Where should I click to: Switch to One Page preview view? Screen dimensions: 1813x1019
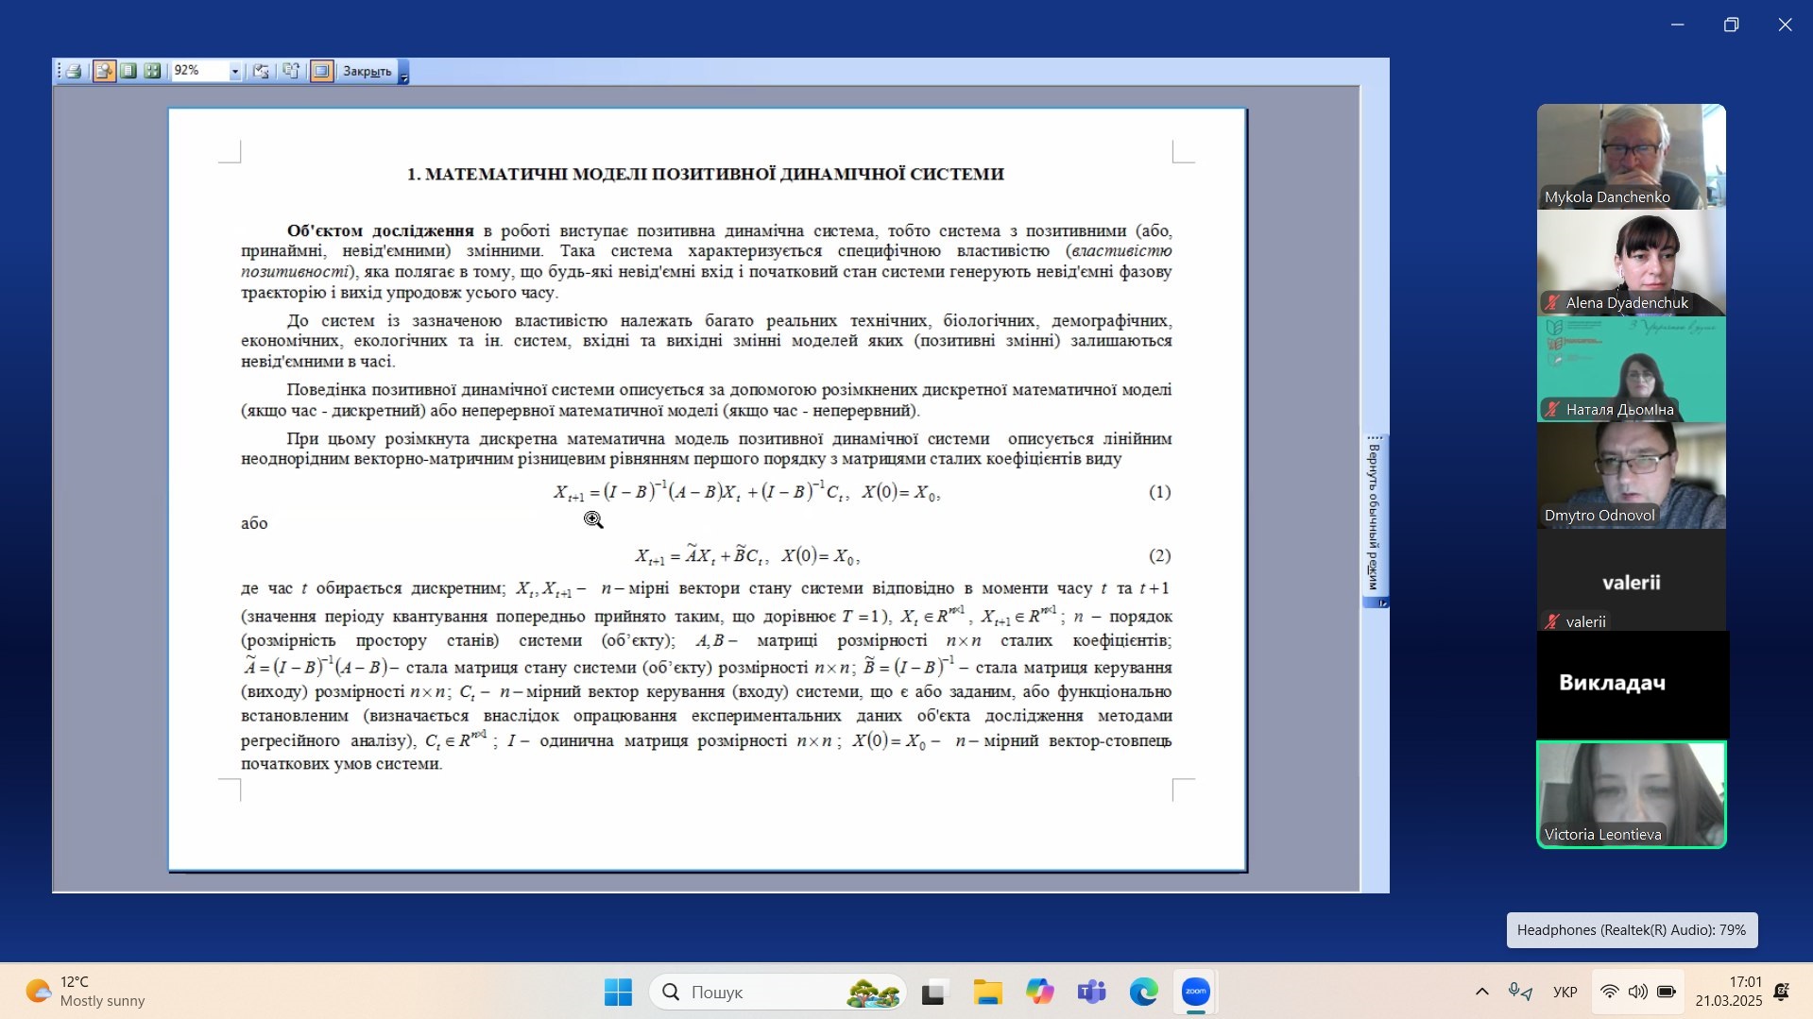(128, 71)
